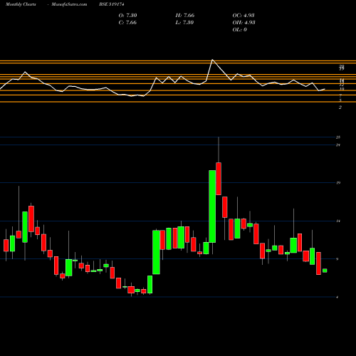
Task: Click the price axis label "25"
Action: [x=338, y=137]
